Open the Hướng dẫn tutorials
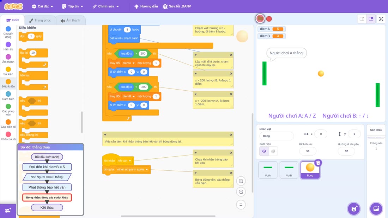The image size is (388, 218). click(146, 6)
